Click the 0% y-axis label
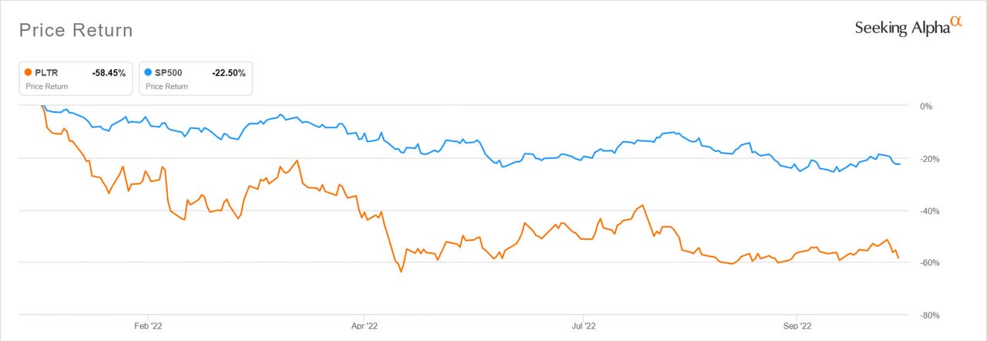Screen dimensions: 987x341 [x=926, y=106]
